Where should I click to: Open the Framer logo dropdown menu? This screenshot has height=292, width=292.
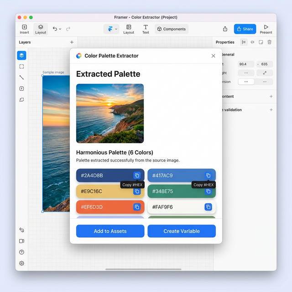coord(111,29)
